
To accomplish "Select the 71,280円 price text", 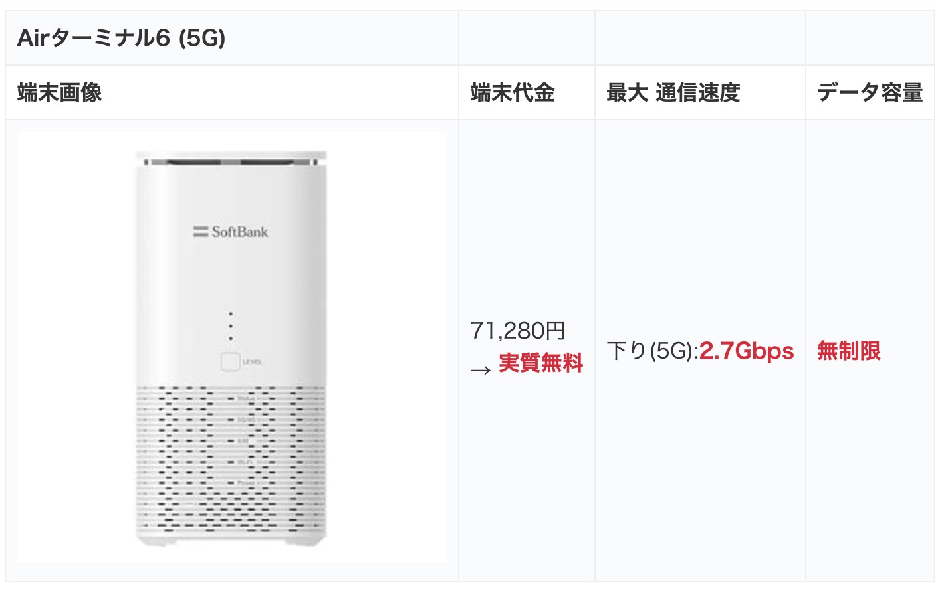I will coord(518,330).
